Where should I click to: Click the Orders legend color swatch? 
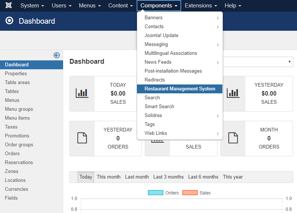(x=156, y=193)
